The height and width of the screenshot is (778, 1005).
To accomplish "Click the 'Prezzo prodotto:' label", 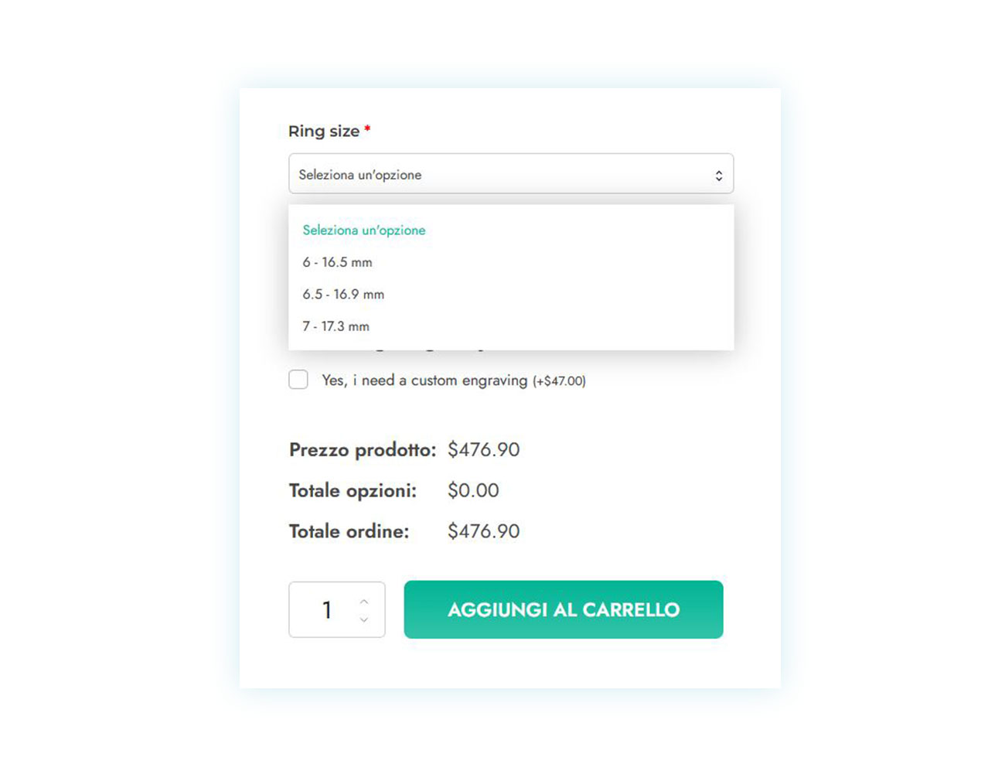I will click(363, 450).
